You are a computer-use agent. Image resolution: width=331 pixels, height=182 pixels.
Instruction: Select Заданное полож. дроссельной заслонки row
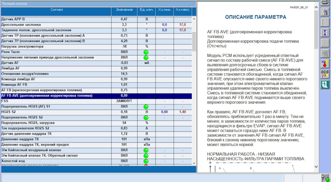[97, 30]
